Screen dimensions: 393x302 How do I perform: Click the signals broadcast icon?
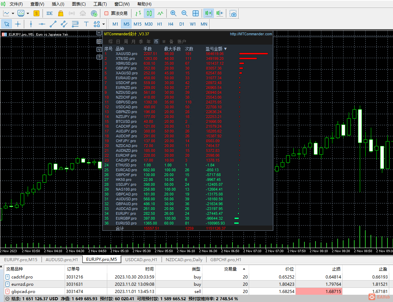[72, 13]
